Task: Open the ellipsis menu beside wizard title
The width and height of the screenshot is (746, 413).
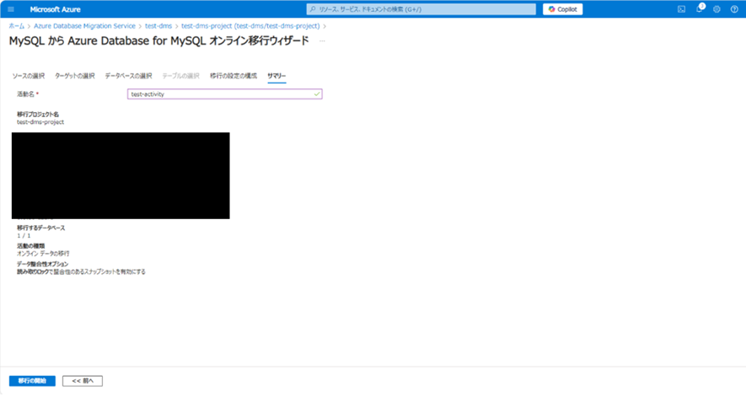Action: [321, 41]
